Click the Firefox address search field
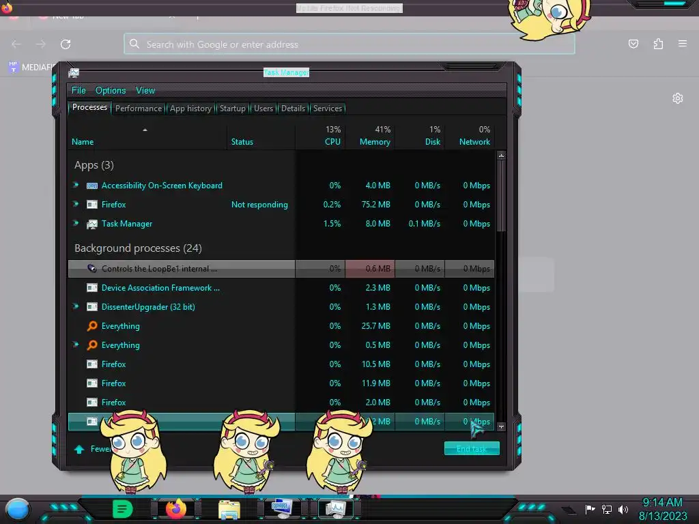 [x=349, y=44]
